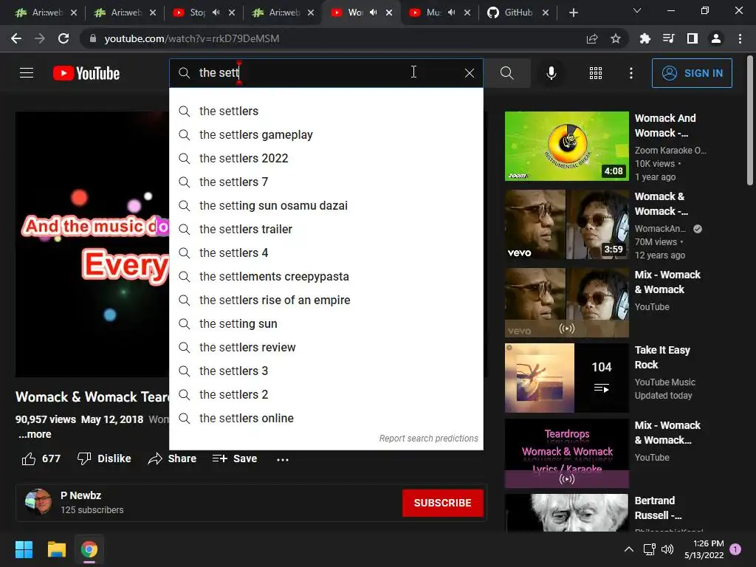Close the 'Stop' YouTube tab

(232, 13)
